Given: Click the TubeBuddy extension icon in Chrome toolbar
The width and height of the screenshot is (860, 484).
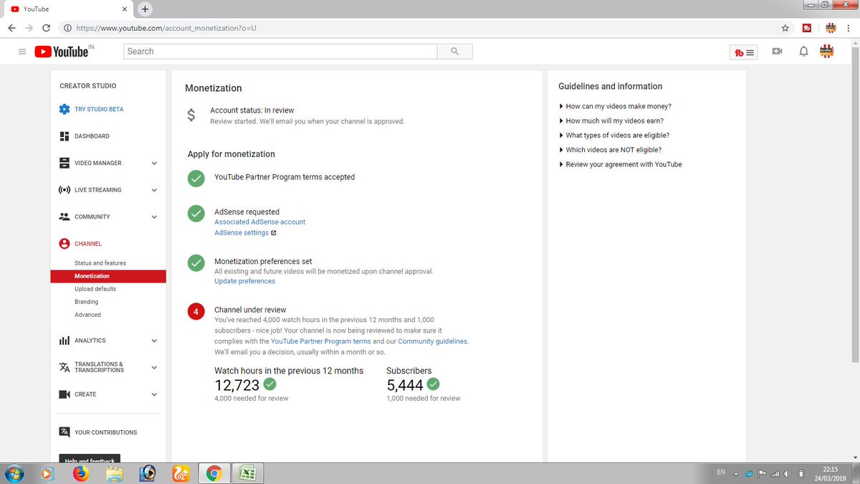Looking at the screenshot, I should click(806, 28).
